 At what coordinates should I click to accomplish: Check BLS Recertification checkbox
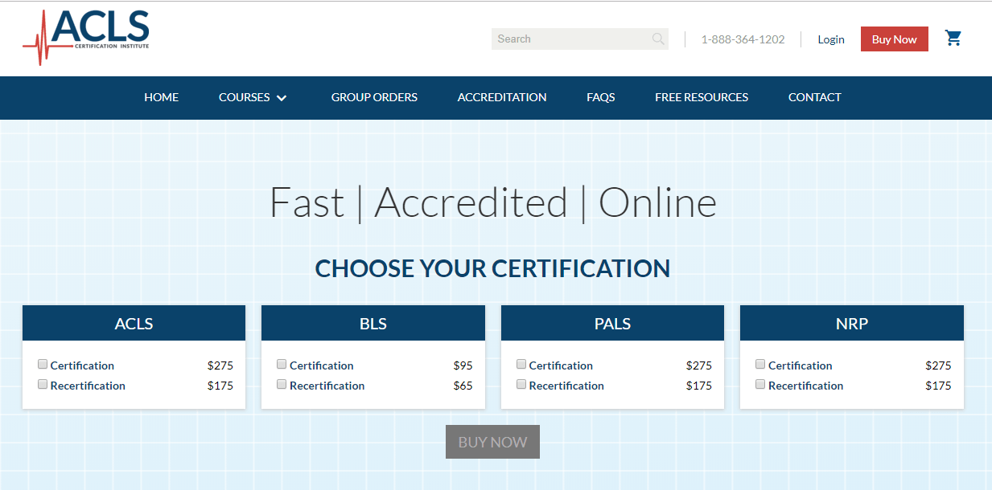pyautogui.click(x=282, y=384)
